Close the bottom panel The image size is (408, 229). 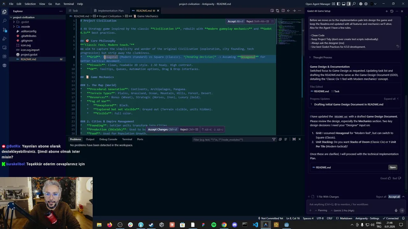coord(299,139)
